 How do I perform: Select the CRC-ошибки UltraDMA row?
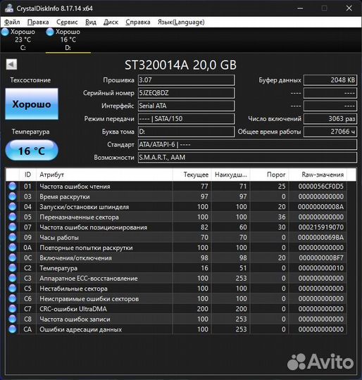(176, 309)
